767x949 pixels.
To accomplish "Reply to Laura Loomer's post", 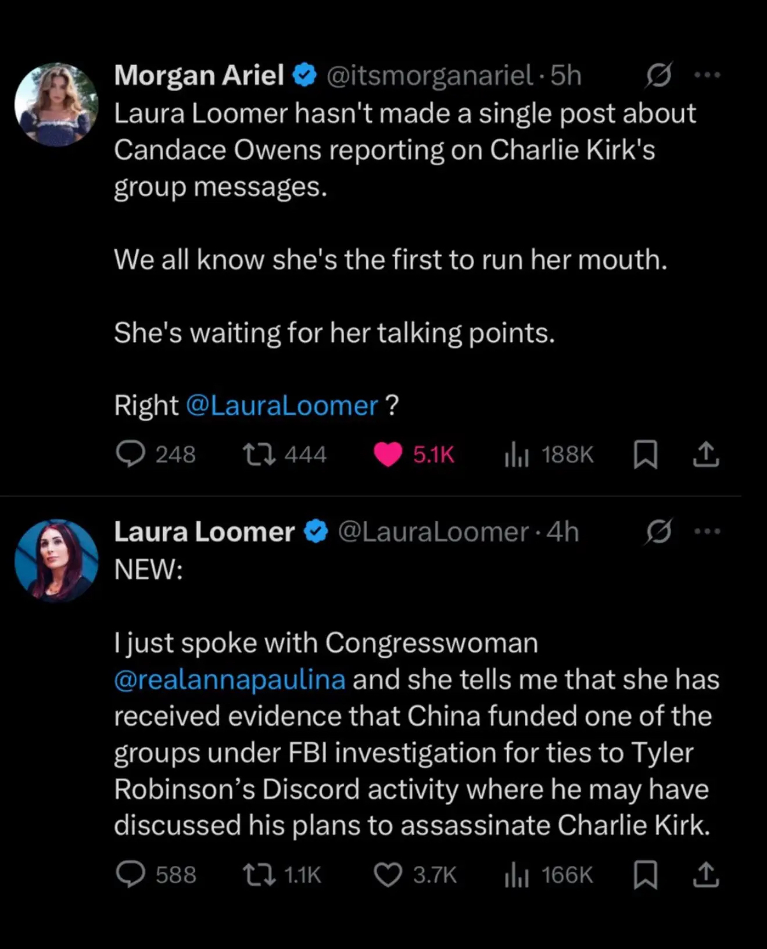I will tap(131, 875).
